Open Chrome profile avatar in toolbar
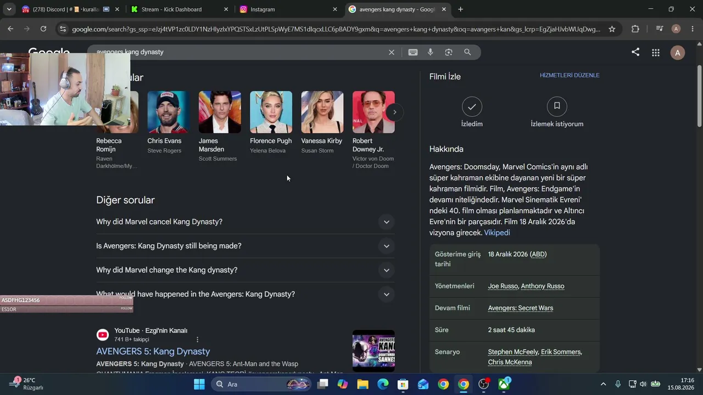Screen dimensions: 703x395 (676, 29)
